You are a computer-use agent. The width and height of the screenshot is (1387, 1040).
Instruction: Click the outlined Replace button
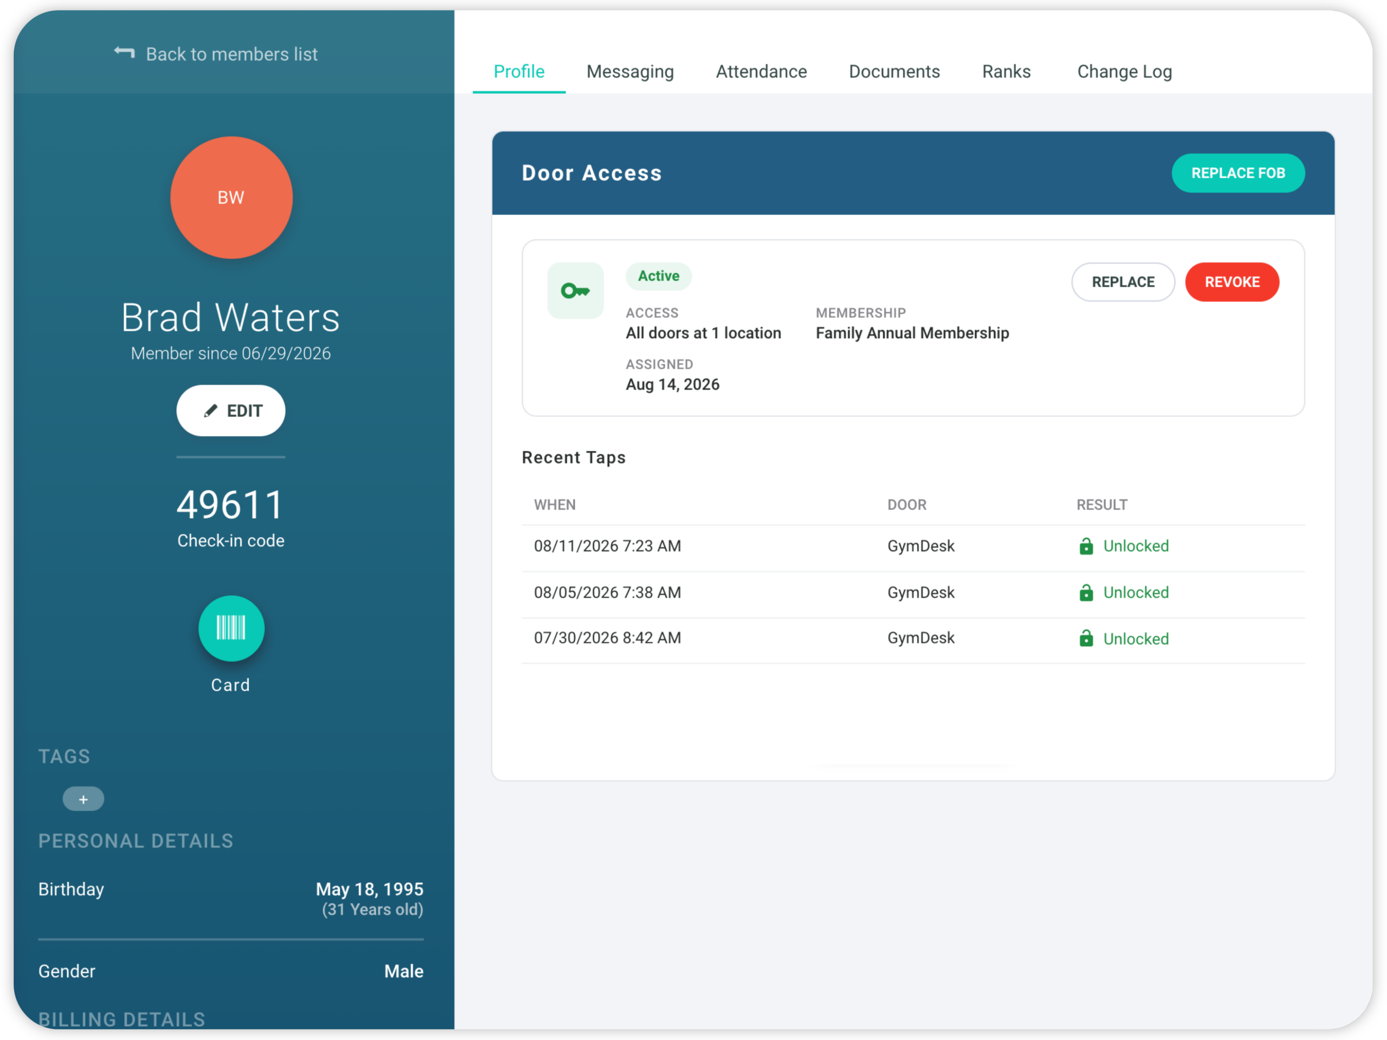click(1123, 282)
